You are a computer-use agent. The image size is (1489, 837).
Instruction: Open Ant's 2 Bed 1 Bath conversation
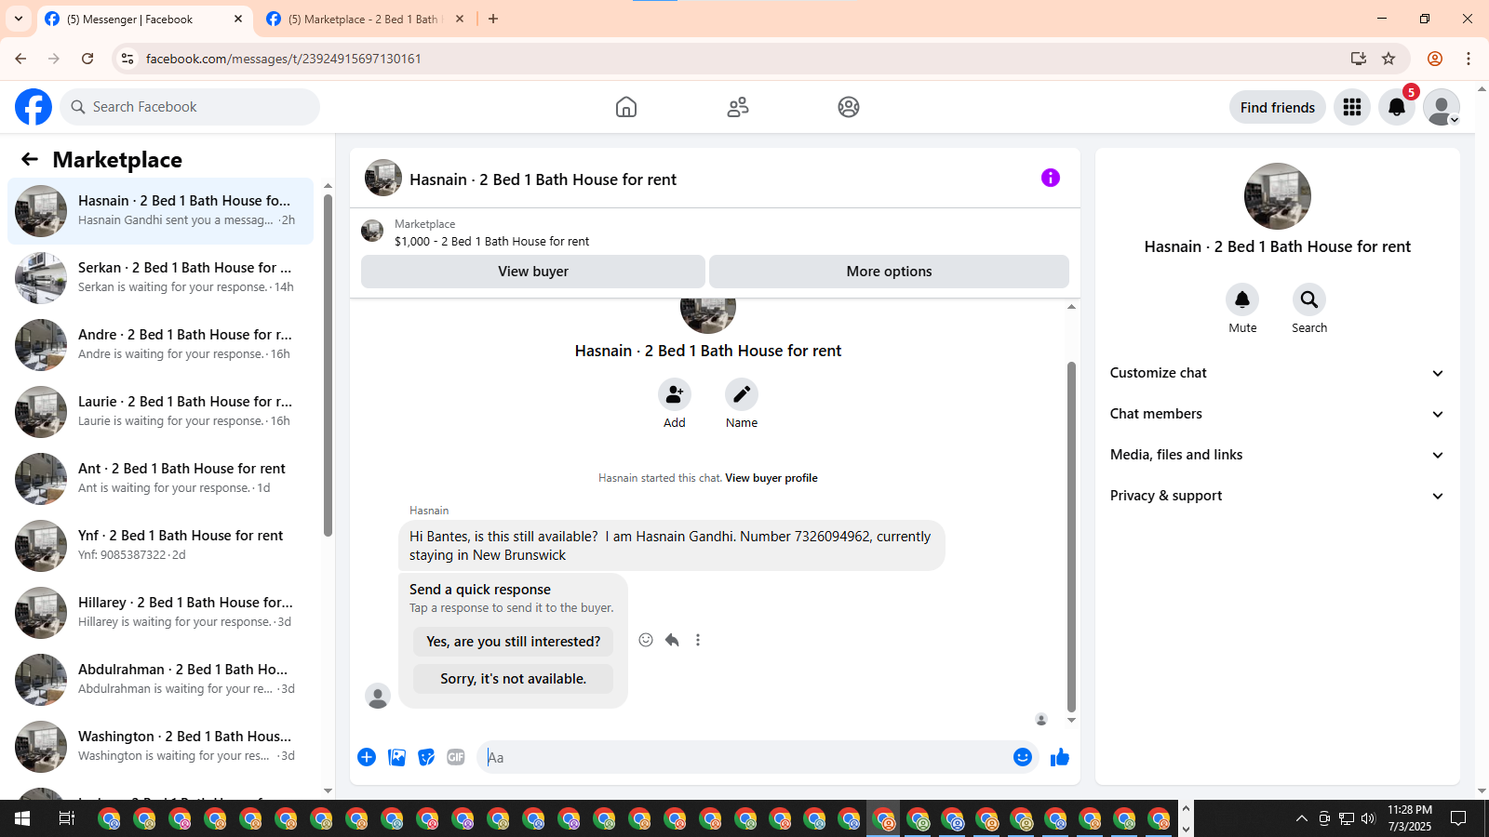(160, 478)
